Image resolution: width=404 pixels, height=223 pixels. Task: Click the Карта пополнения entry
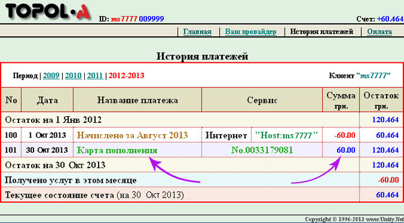tap(117, 150)
